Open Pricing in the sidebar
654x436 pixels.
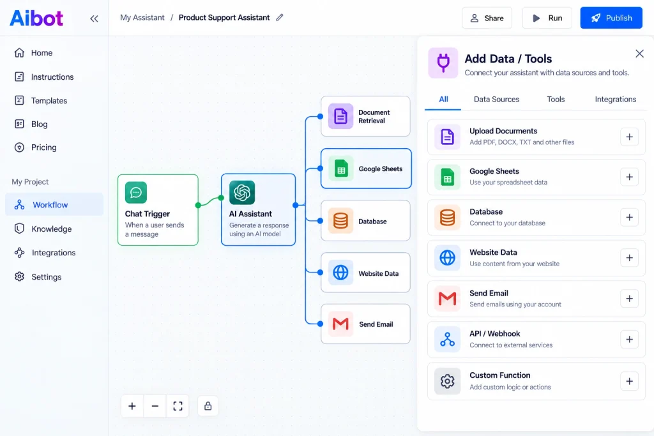(x=35, y=147)
